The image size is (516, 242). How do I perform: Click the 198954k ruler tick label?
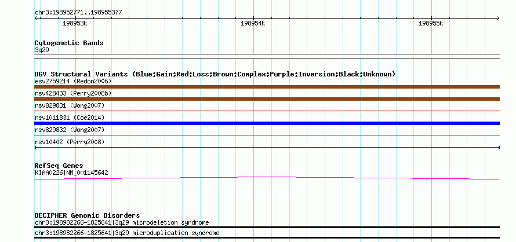[x=253, y=23]
